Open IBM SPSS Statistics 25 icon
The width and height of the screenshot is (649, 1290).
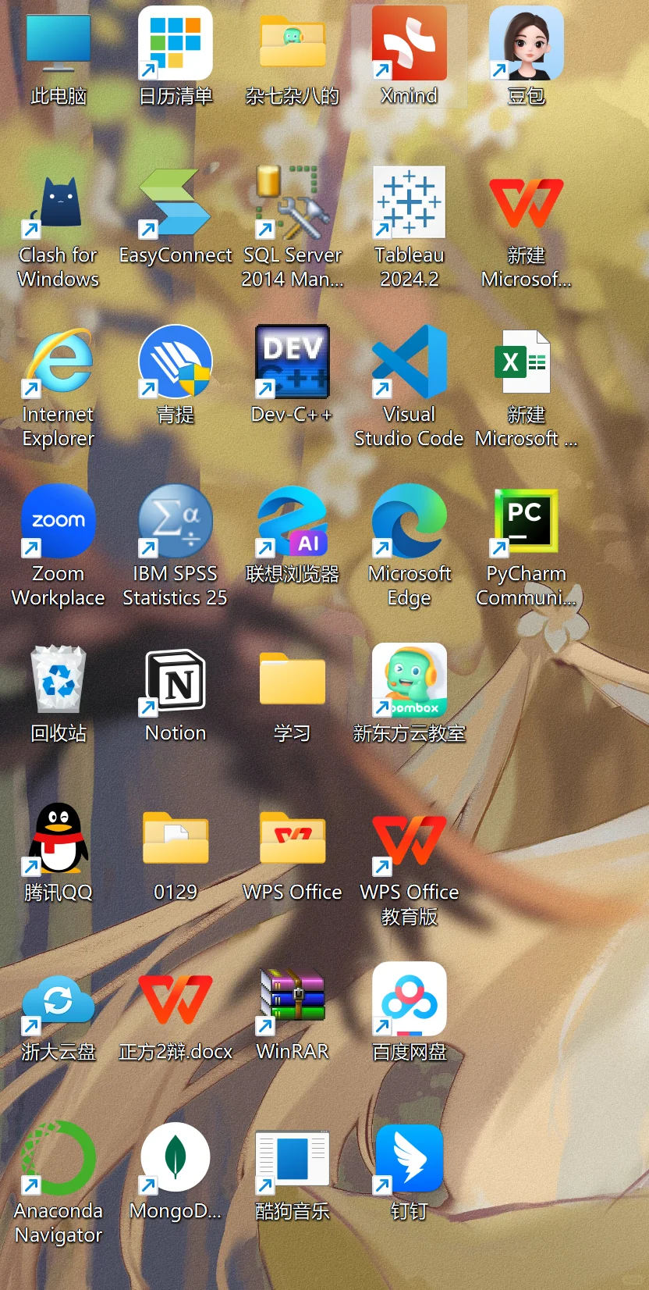click(176, 521)
